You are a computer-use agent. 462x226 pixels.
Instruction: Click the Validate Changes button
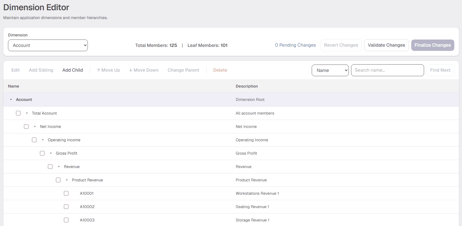pos(386,45)
